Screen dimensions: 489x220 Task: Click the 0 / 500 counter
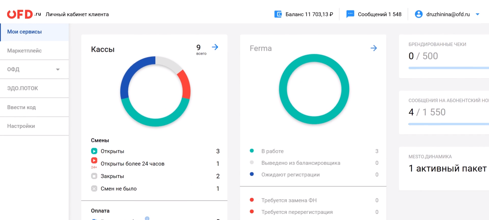(x=423, y=56)
